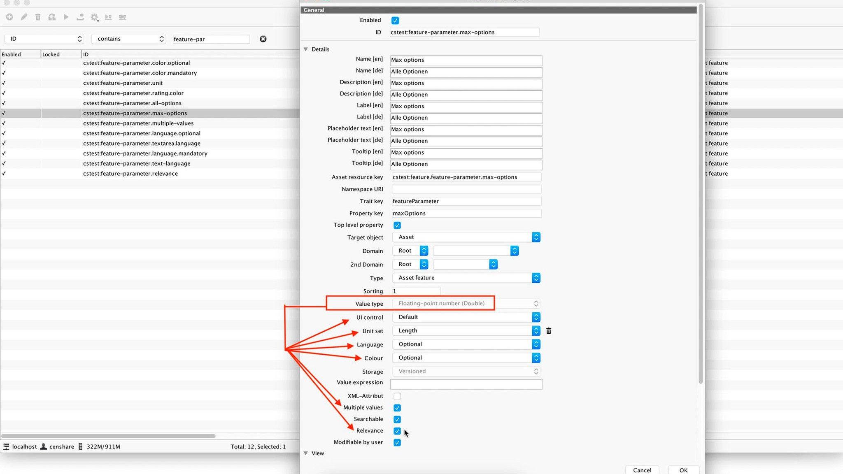Viewport: 843px width, 474px height.
Task: Click the toolbar trash delete icon
Action: tap(38, 17)
